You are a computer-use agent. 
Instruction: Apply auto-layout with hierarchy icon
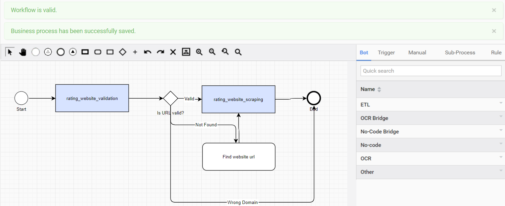[186, 52]
